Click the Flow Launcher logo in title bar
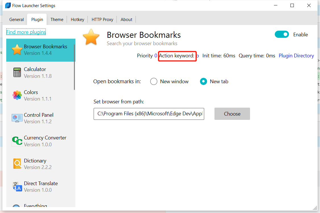 coord(8,5)
